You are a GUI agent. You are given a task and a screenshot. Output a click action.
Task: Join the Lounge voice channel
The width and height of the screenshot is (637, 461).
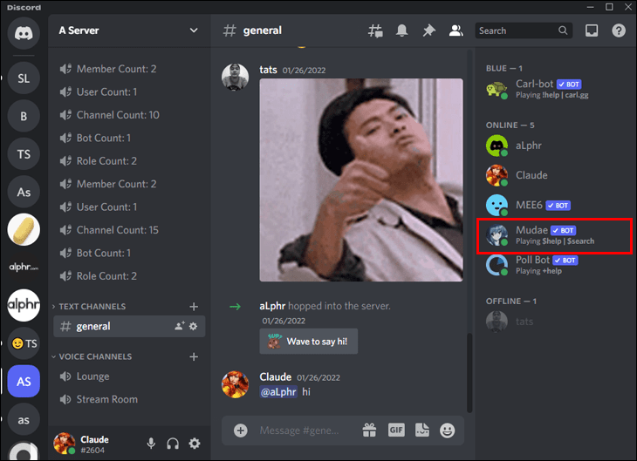coord(129,376)
